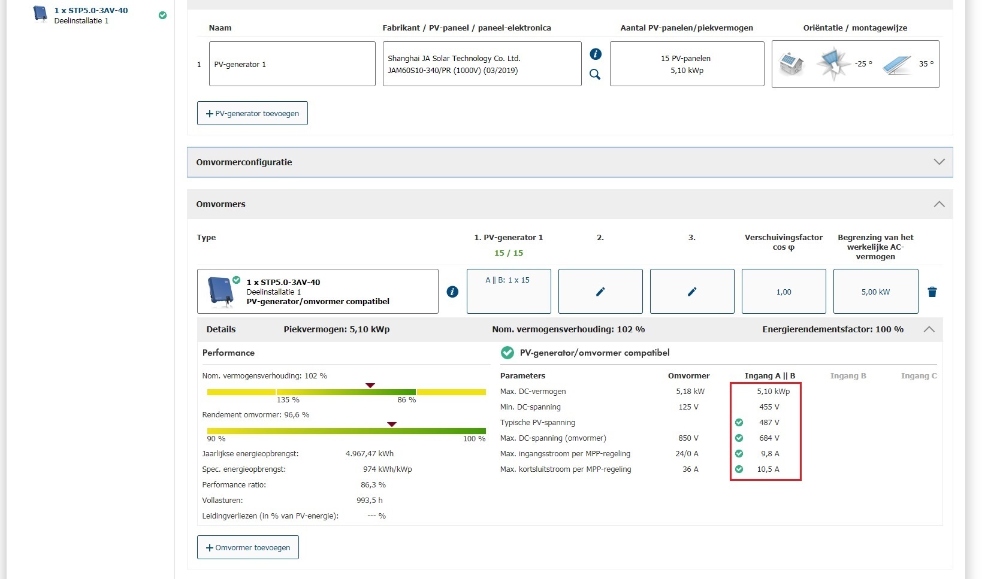Click the A || B: 1 x 15 string box
The image size is (1003, 579).
click(509, 292)
